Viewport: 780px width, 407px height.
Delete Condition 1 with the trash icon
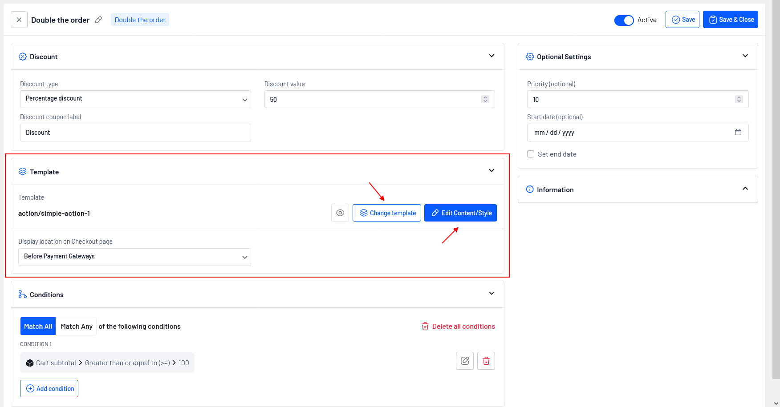click(486, 361)
